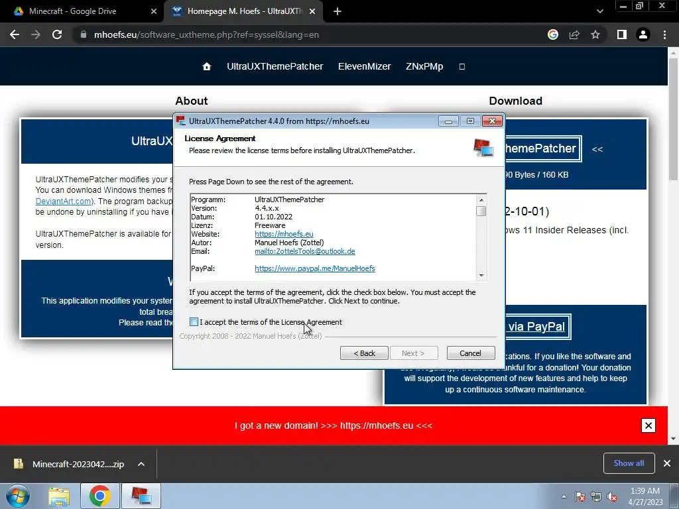
Task: Open the Action Center flag icon
Action: pos(580,497)
